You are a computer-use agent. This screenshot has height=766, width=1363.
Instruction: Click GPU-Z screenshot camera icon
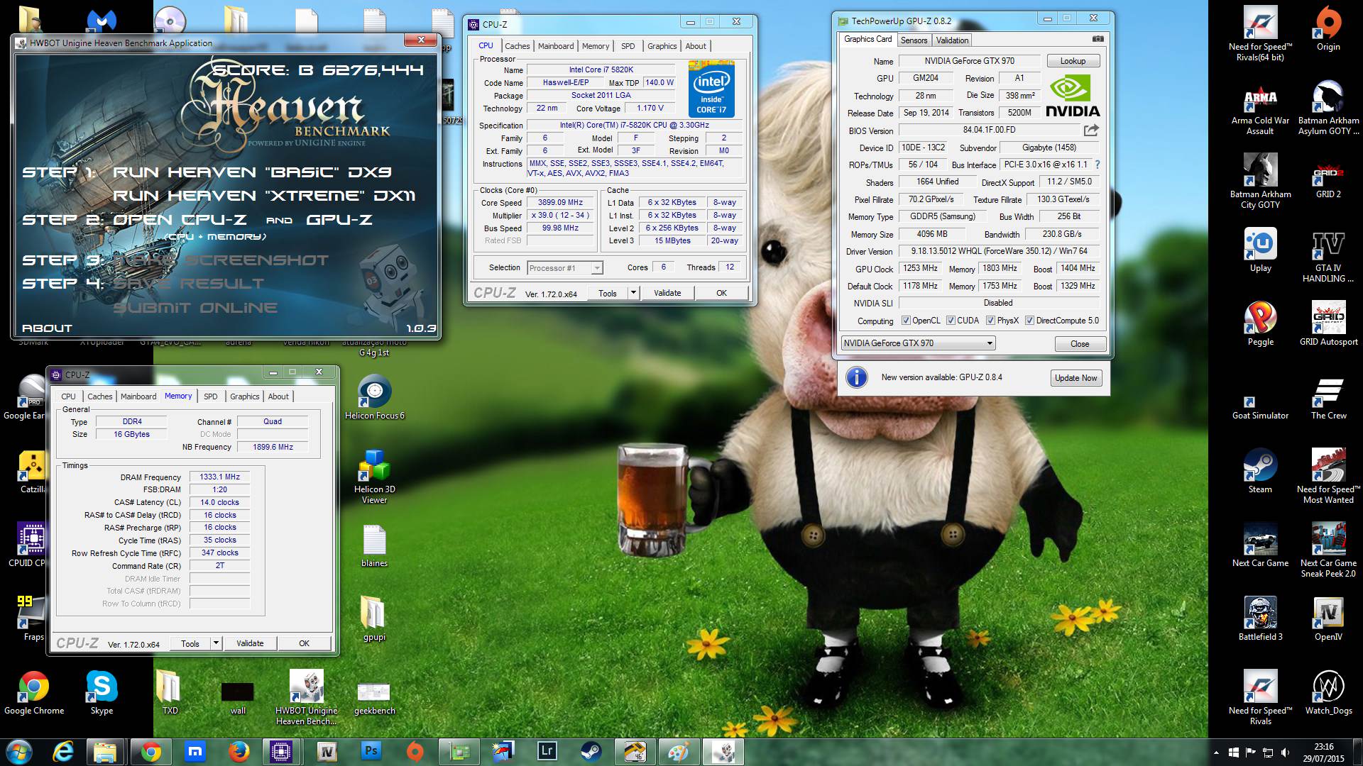(x=1097, y=39)
